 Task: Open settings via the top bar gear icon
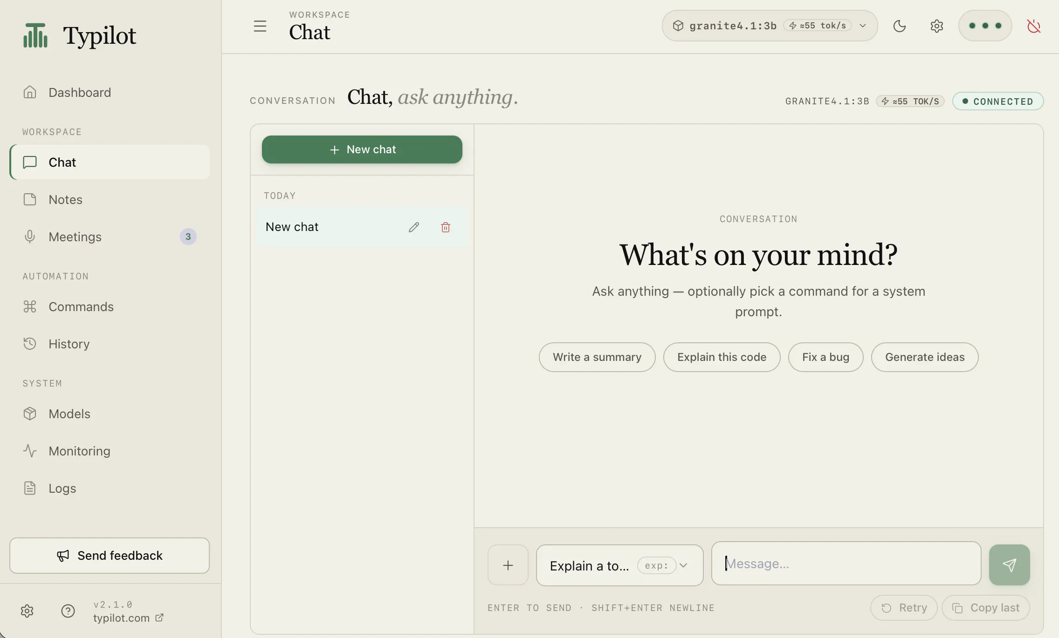coord(937,26)
